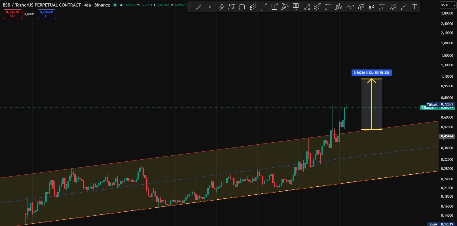The image size is (457, 226).
Task: Select the parallel channel tool
Action: click(253, 7)
